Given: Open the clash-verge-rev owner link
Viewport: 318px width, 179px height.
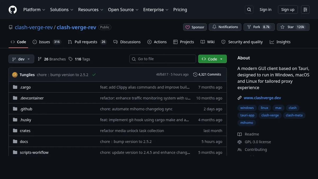Looking at the screenshot, I should click(34, 27).
